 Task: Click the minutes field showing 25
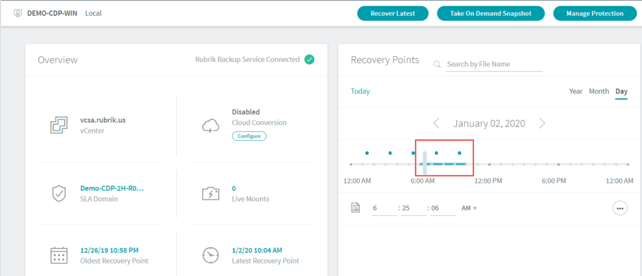click(x=414, y=208)
